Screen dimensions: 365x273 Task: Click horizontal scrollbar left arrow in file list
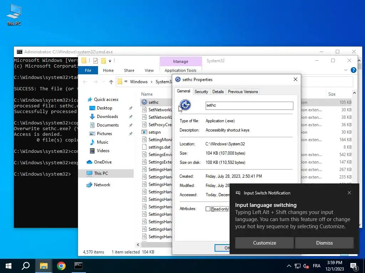138,245
